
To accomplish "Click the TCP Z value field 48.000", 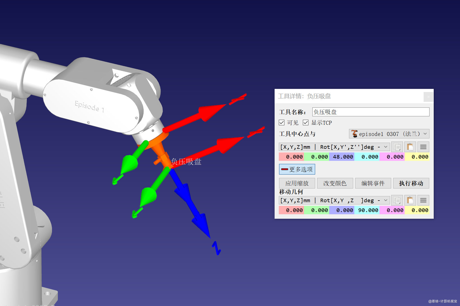I will tap(342, 157).
